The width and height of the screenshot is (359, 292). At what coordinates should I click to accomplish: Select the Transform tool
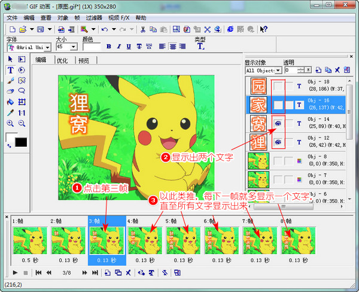pos(22,102)
